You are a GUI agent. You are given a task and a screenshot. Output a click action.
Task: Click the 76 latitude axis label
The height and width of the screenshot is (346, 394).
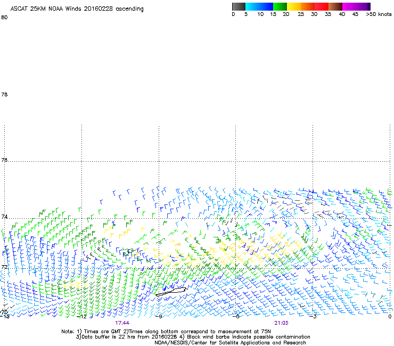tap(4, 160)
